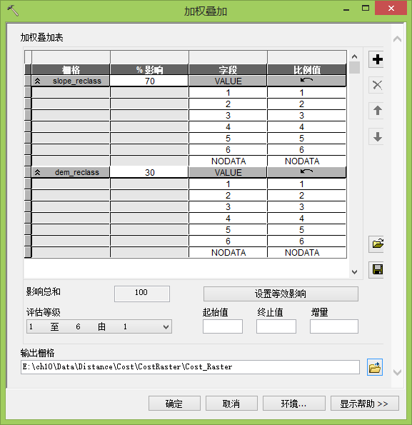
Task: Minimize the 加权叠加 dialog window
Action: 346,9
